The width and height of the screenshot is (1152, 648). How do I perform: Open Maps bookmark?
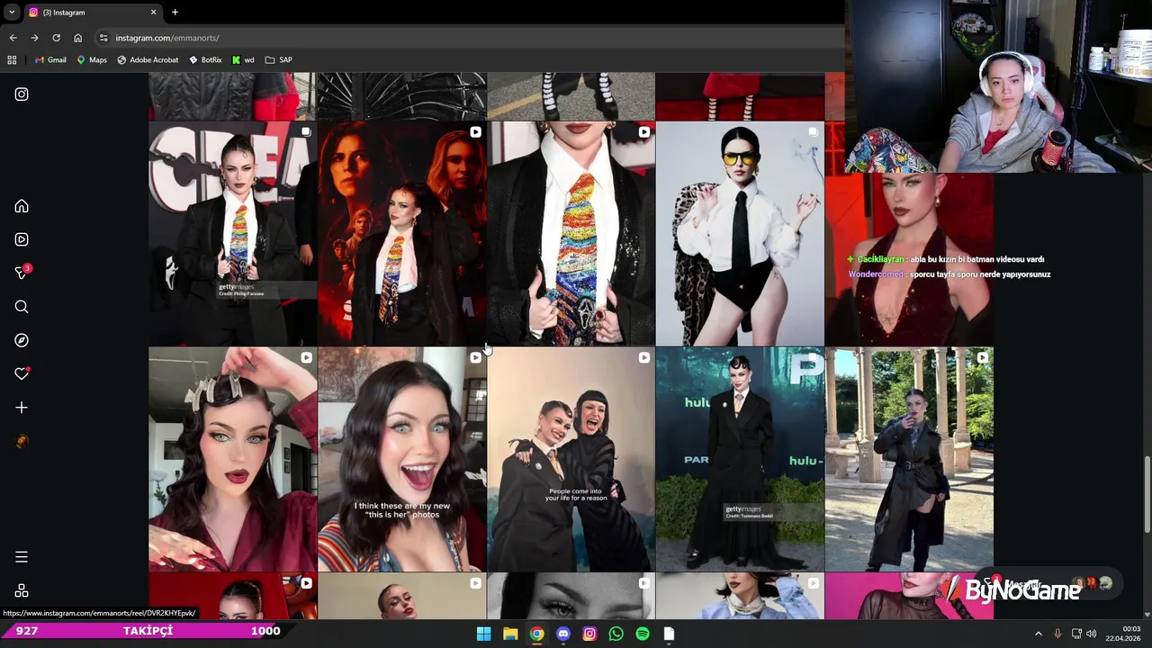coord(92,60)
